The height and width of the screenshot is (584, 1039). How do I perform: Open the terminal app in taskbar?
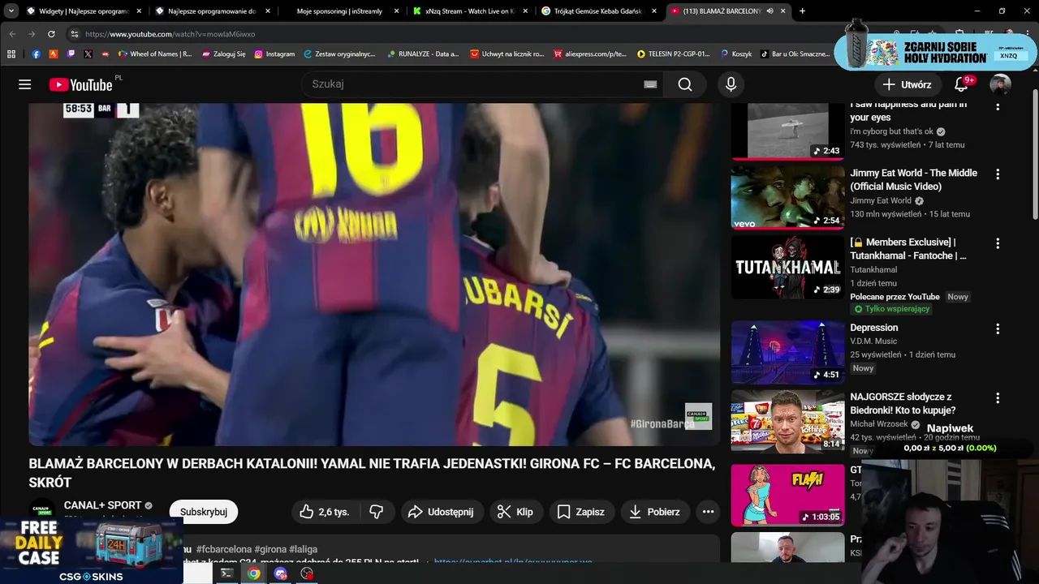tap(227, 573)
